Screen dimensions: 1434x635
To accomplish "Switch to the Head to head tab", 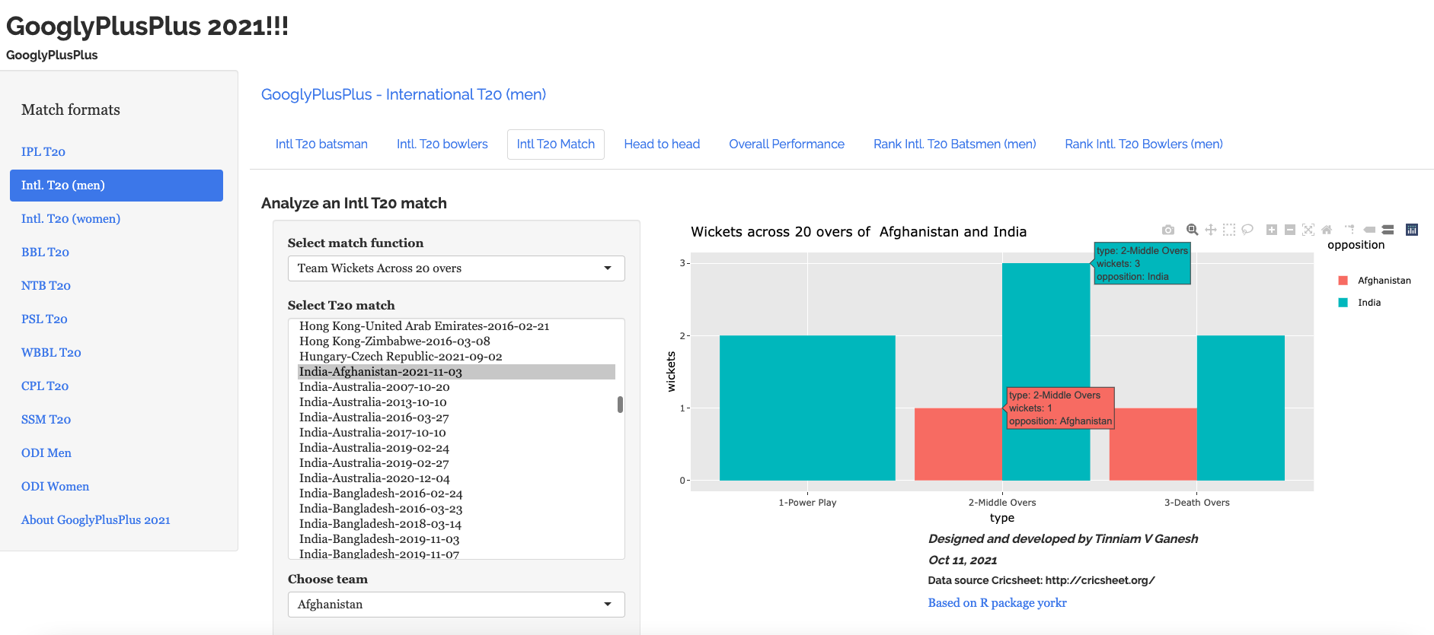I will 661,144.
